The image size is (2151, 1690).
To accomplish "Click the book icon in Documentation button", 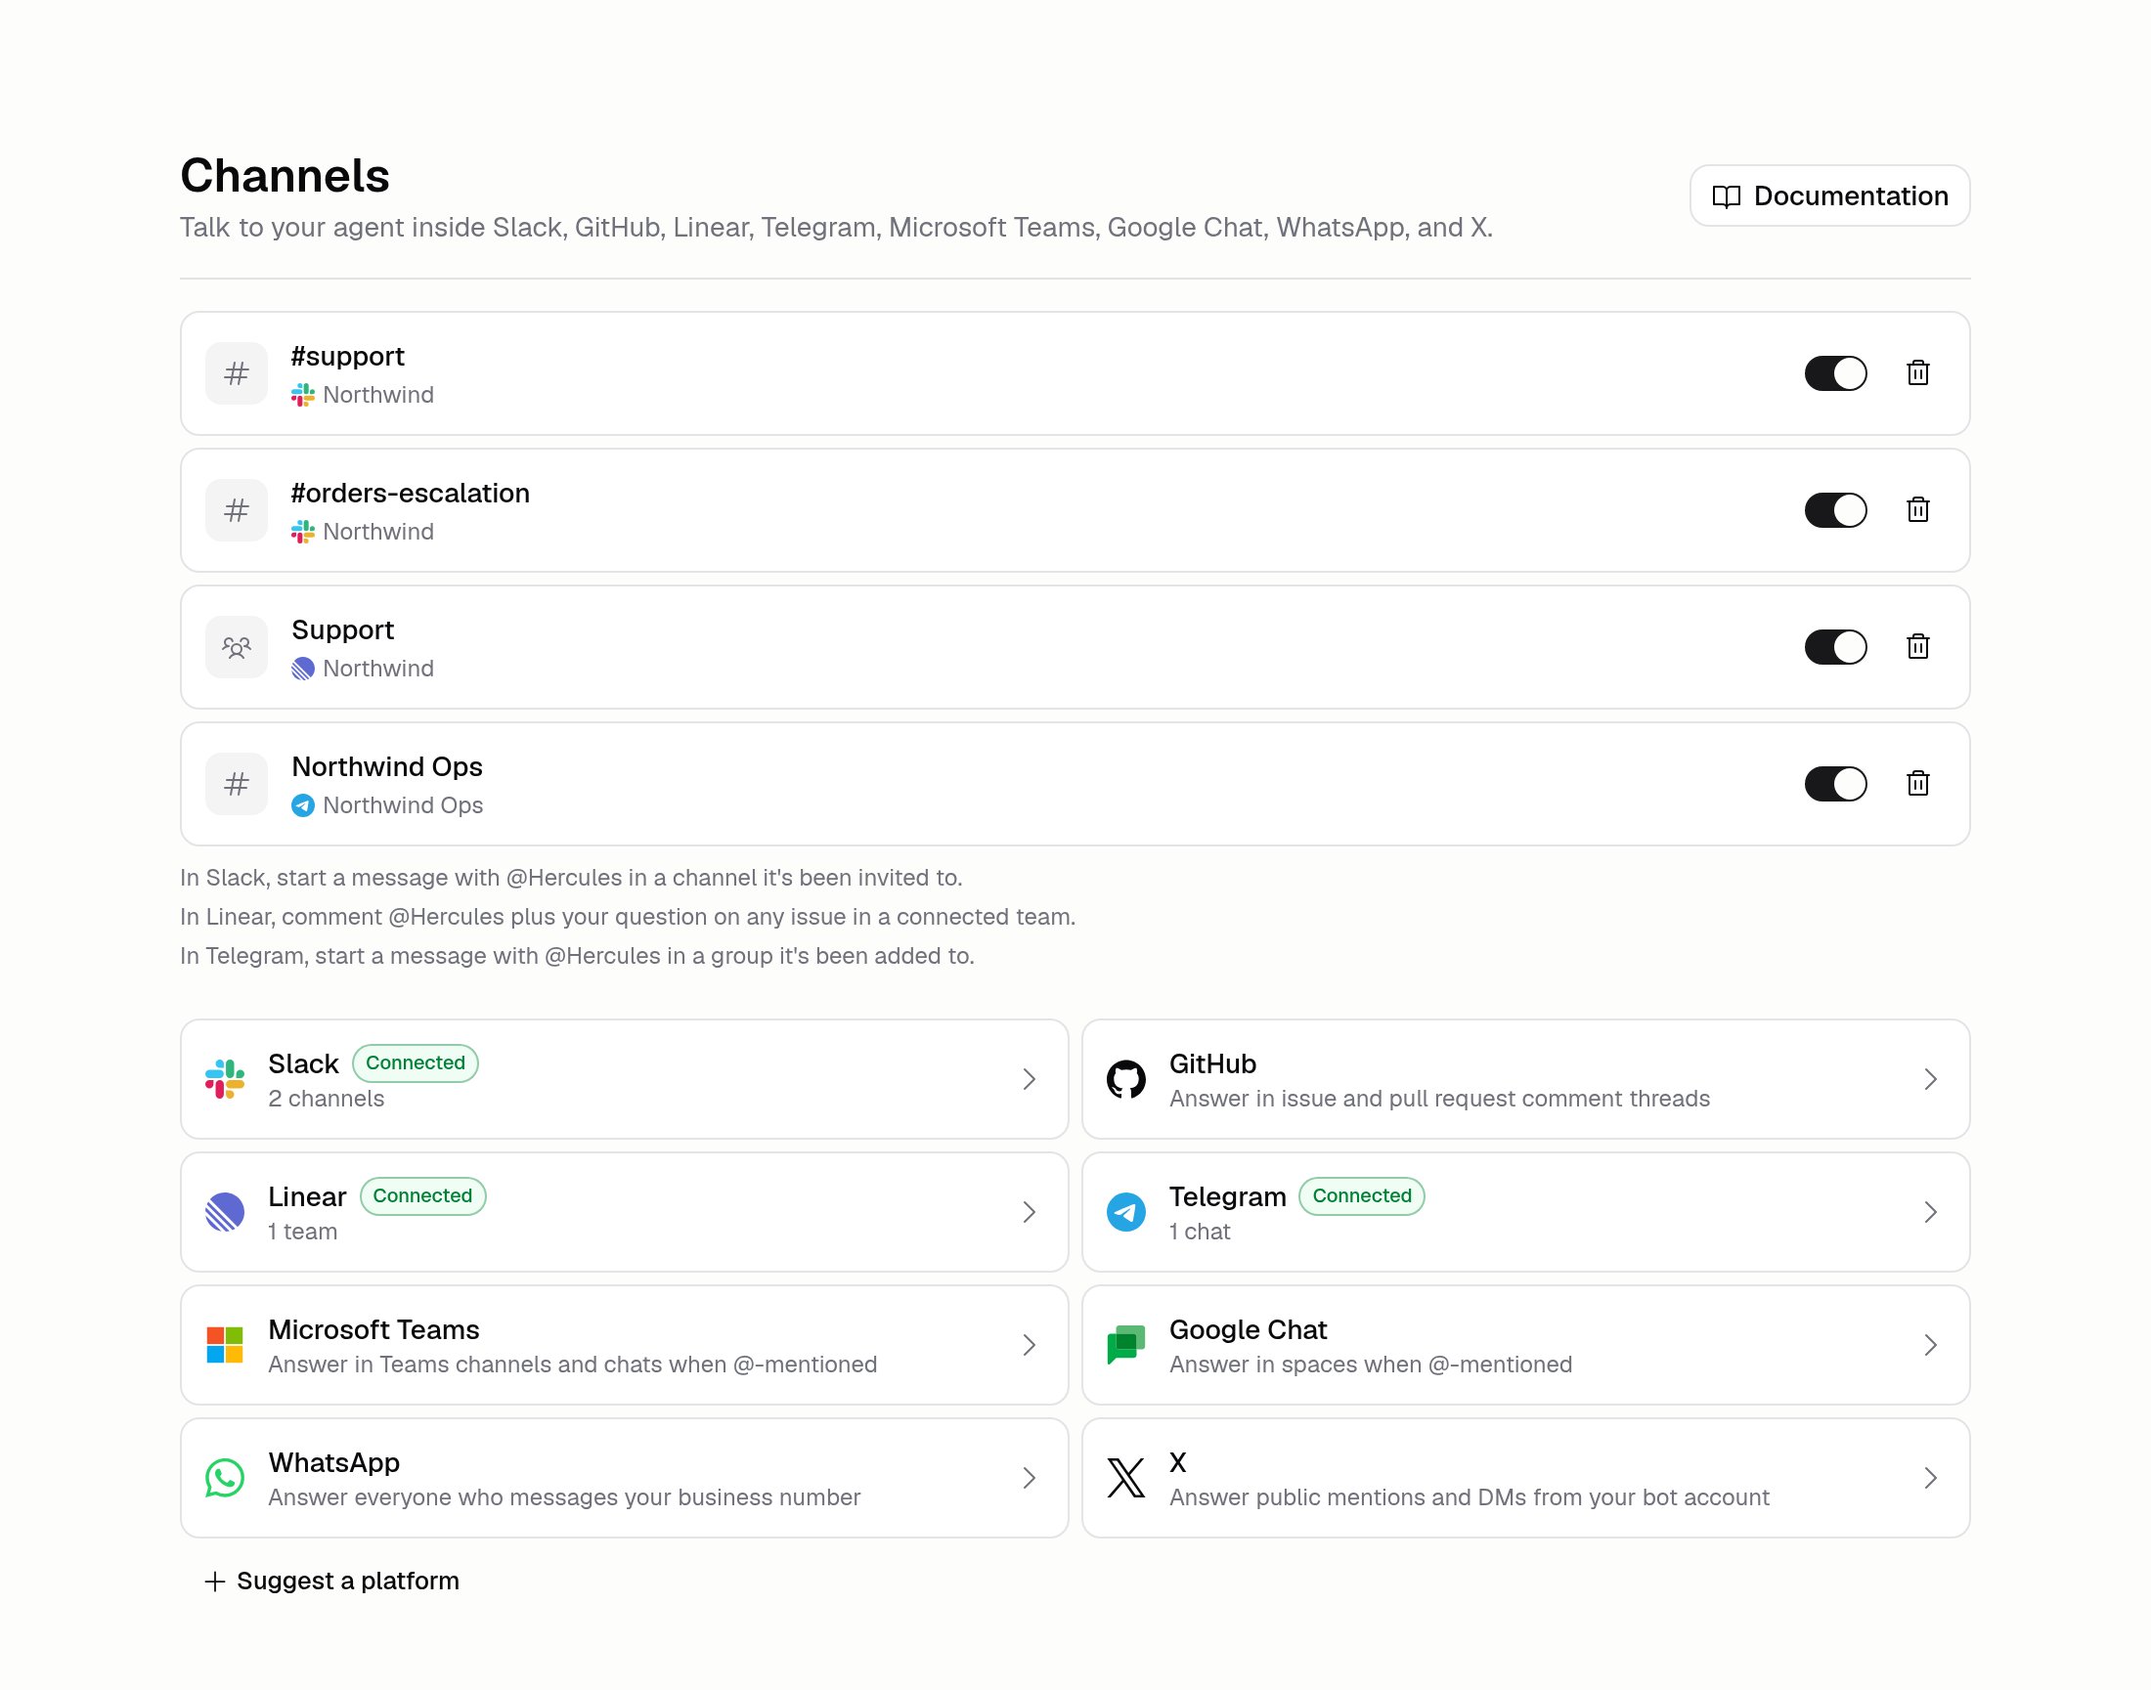I will pos(1726,195).
